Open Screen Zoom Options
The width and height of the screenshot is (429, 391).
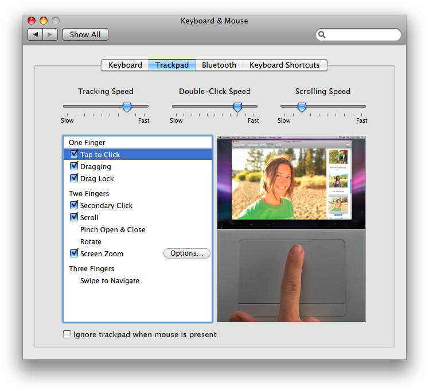(186, 253)
